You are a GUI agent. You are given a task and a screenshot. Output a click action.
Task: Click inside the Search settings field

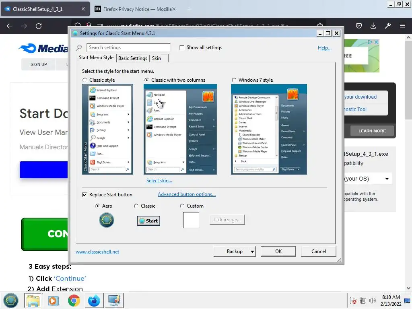pos(128,47)
